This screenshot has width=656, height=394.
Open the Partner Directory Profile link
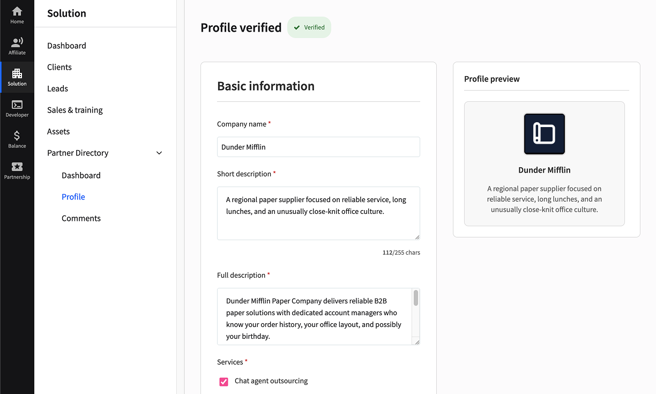(x=73, y=197)
